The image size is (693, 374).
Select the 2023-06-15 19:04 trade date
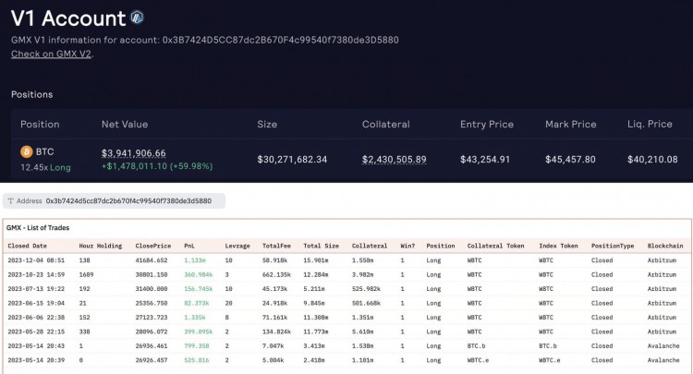(36, 303)
